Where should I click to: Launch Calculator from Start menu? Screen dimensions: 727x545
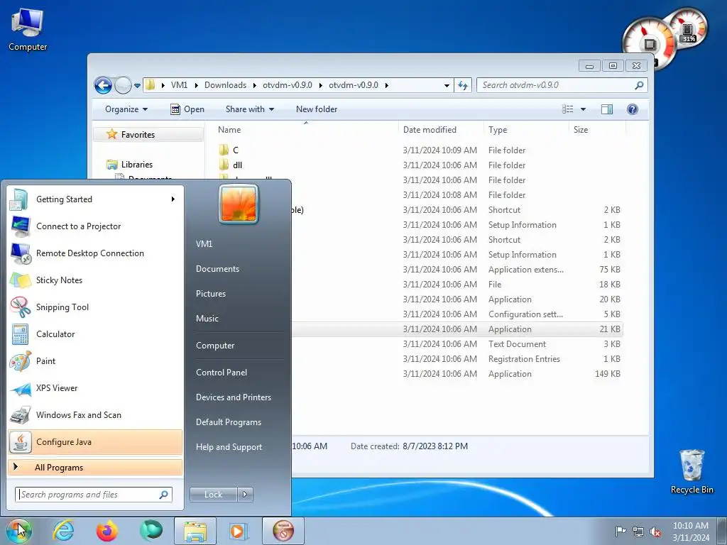coord(95,334)
